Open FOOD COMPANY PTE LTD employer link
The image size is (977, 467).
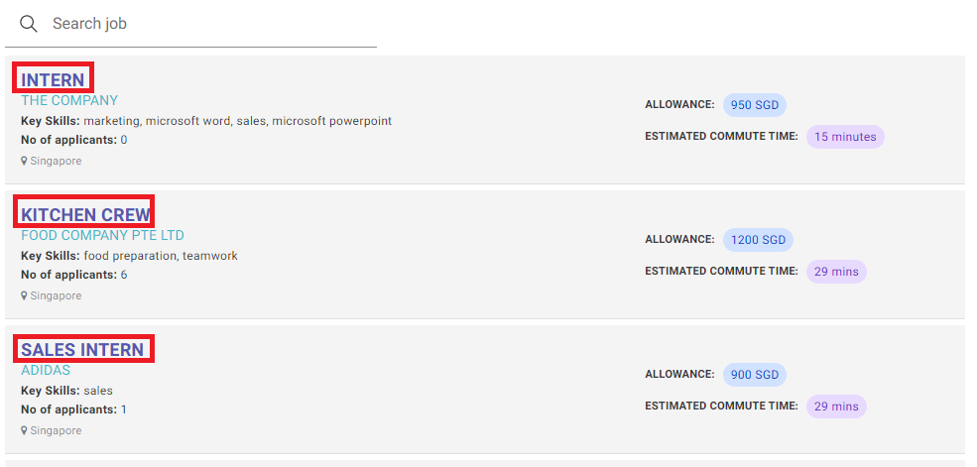click(103, 235)
